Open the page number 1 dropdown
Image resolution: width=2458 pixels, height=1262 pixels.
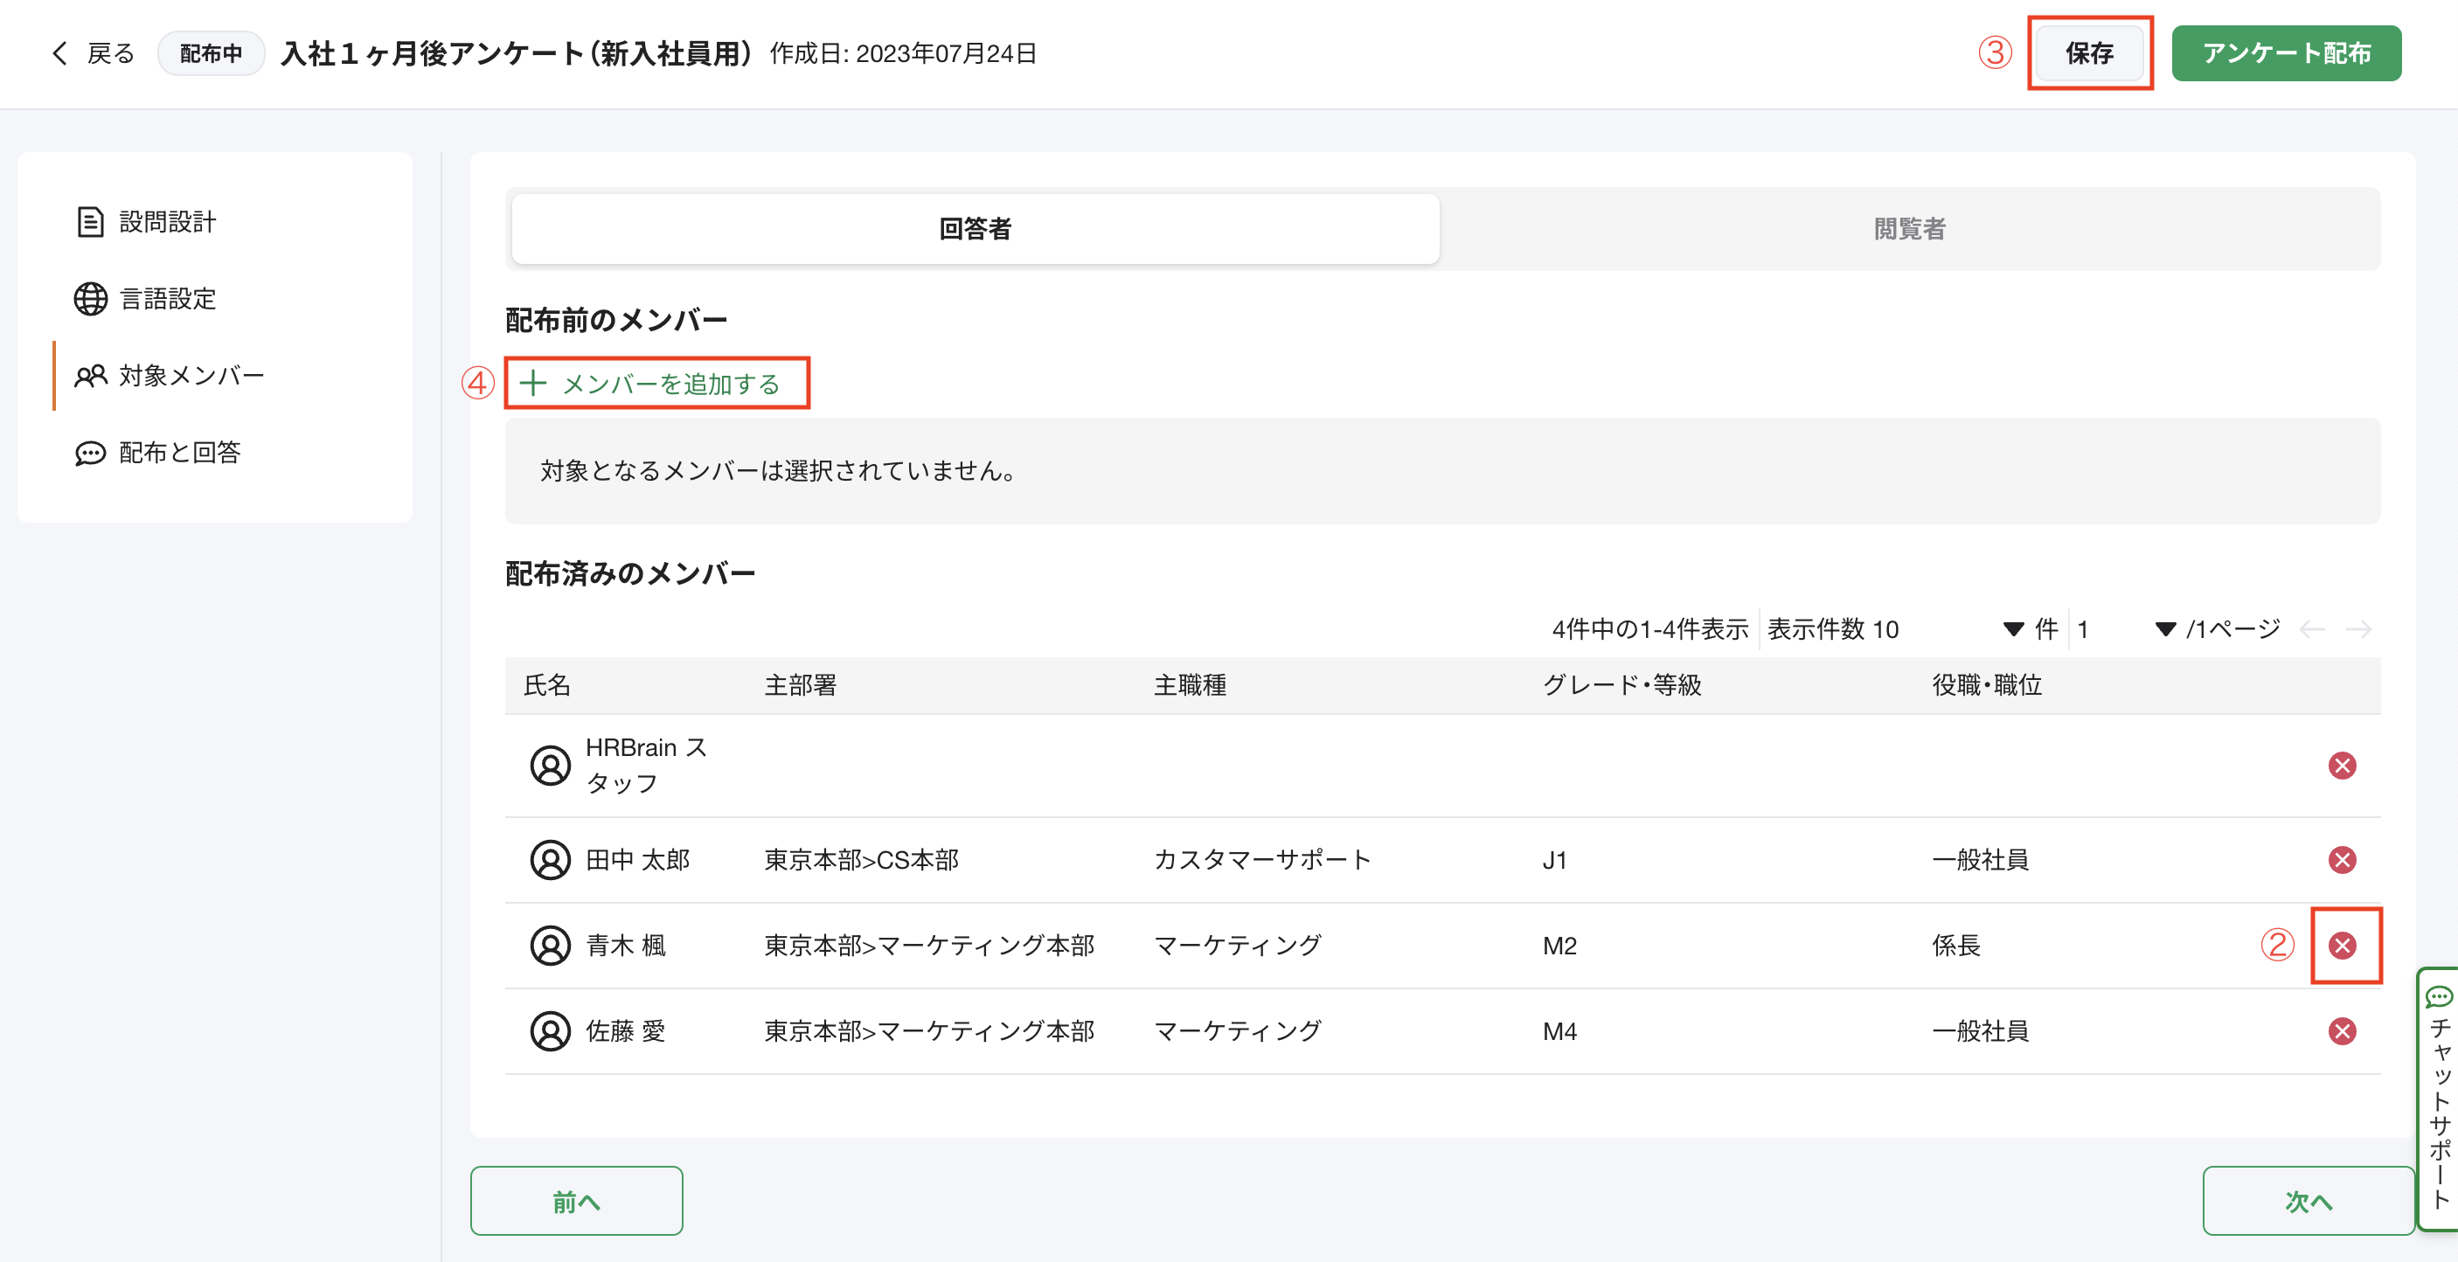2126,628
